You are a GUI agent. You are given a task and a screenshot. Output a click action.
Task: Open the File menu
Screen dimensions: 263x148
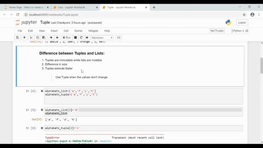coord(20,31)
